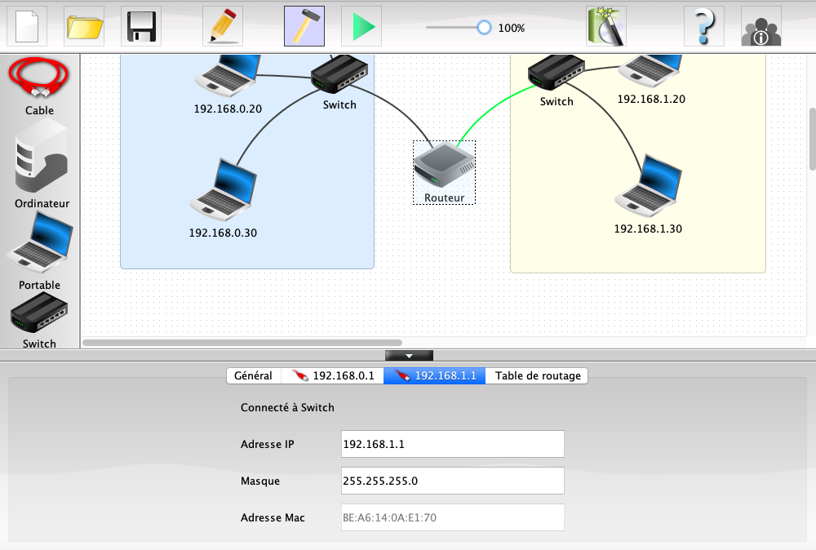Viewport: 816px width, 550px height.
Task: Open the Table de routage tab
Action: click(x=537, y=375)
